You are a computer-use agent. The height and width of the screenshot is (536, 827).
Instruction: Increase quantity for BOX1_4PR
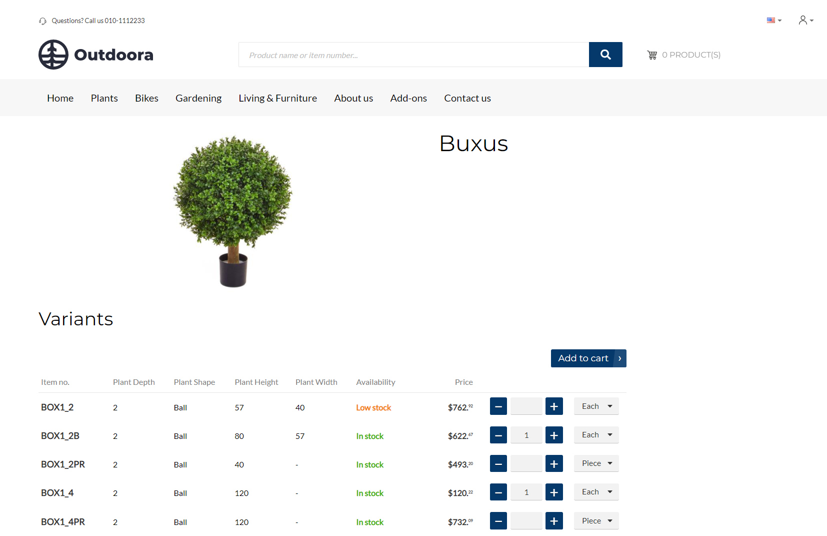pos(554,521)
